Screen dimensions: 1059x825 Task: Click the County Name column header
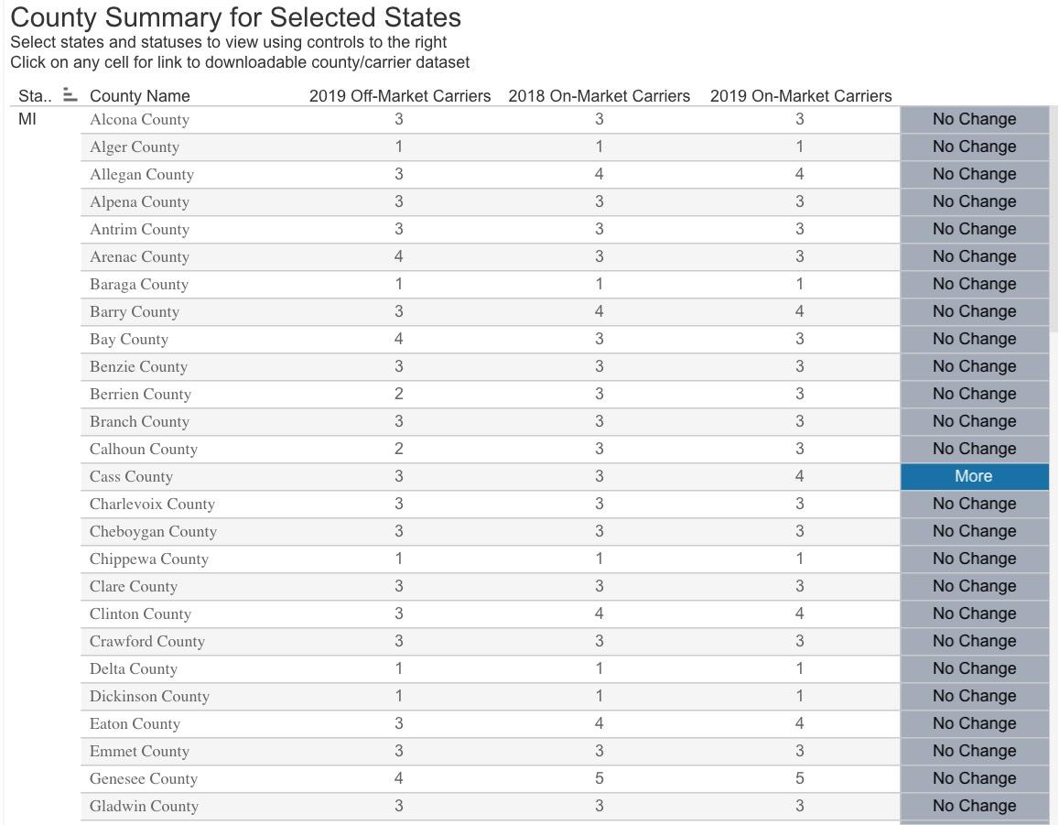tap(140, 96)
